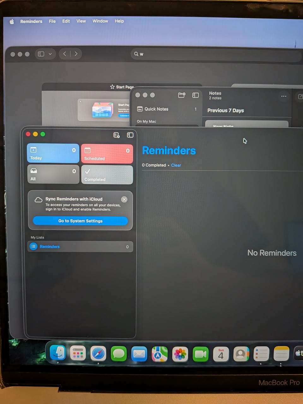
Task: Toggle the Safari window sidebar
Action: coord(41,54)
